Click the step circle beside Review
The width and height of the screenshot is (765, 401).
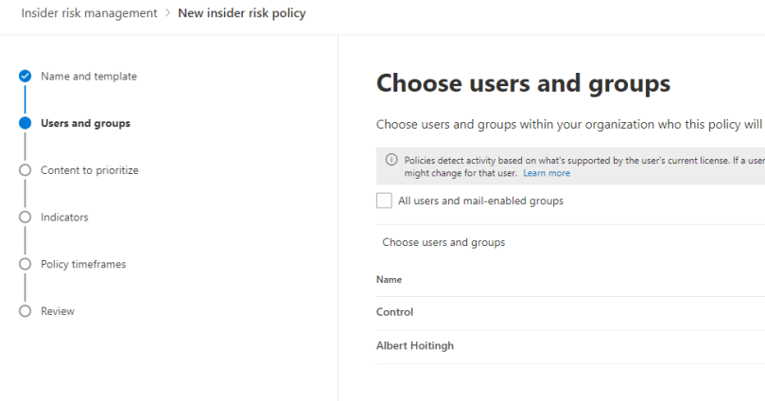click(25, 311)
